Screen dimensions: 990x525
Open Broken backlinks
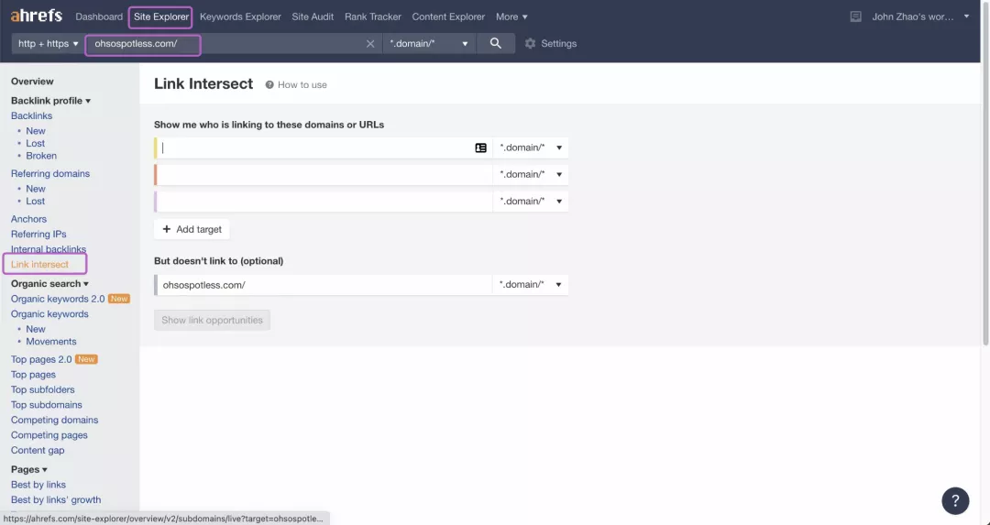click(41, 156)
